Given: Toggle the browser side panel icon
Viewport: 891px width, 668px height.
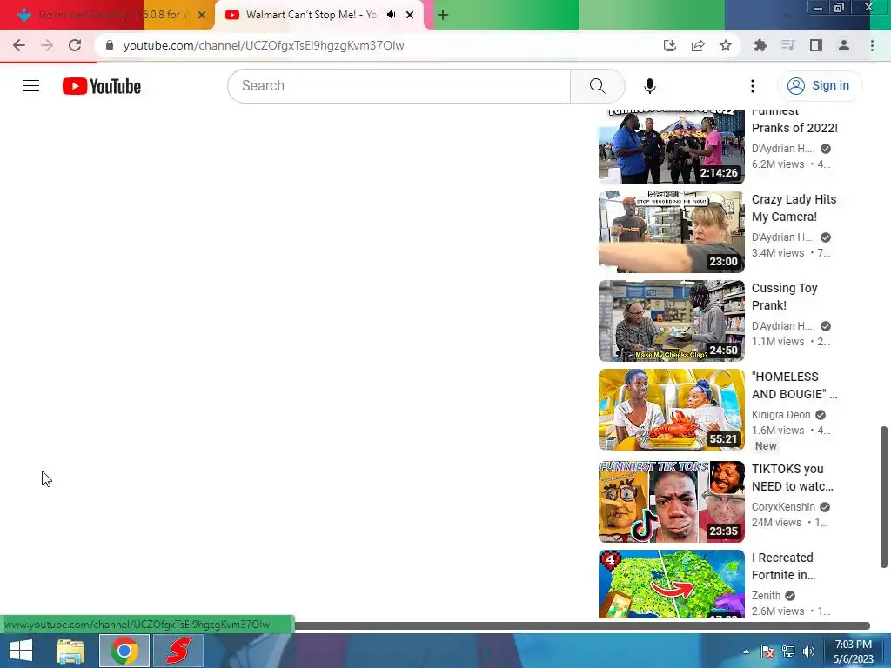Looking at the screenshot, I should [x=816, y=45].
